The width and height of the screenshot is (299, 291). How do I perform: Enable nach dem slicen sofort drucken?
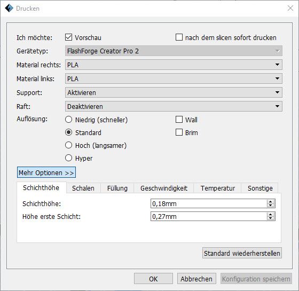[179, 37]
